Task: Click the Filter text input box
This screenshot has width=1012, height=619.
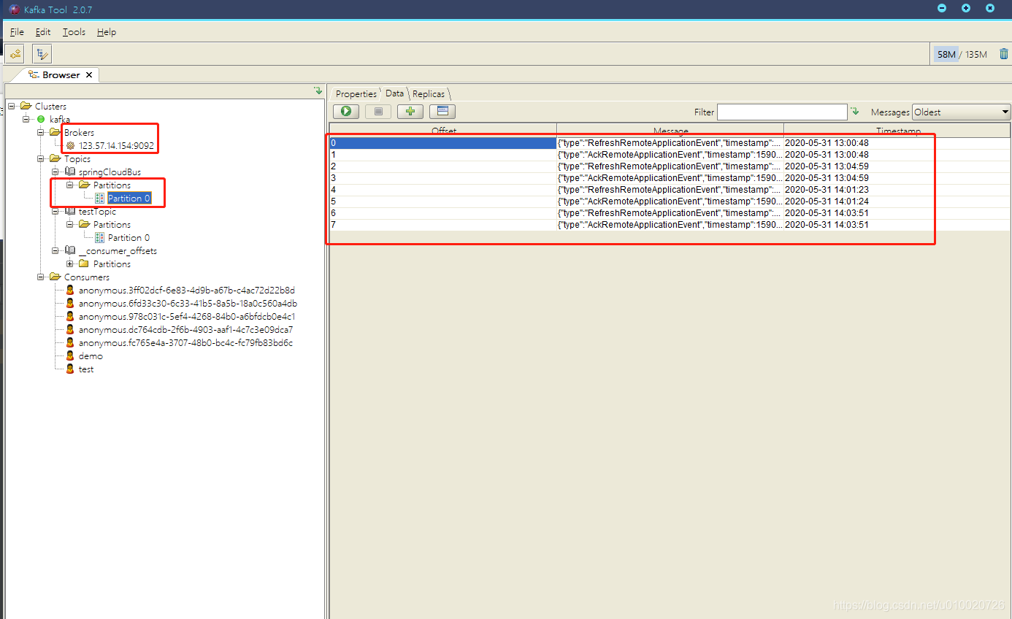Action: (782, 112)
